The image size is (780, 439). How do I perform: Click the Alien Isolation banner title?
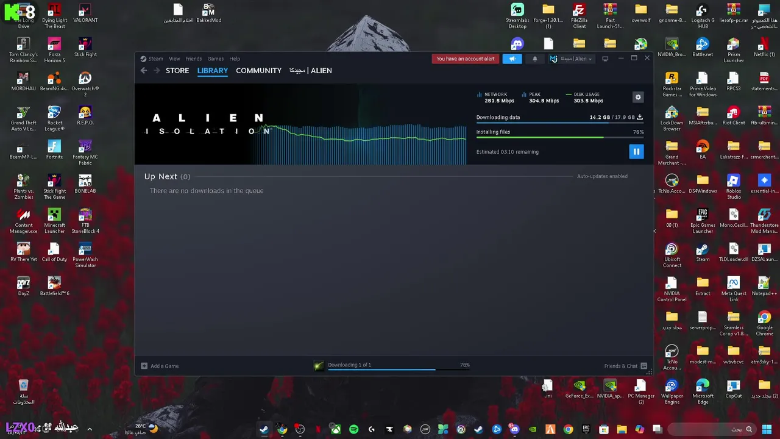(208, 124)
